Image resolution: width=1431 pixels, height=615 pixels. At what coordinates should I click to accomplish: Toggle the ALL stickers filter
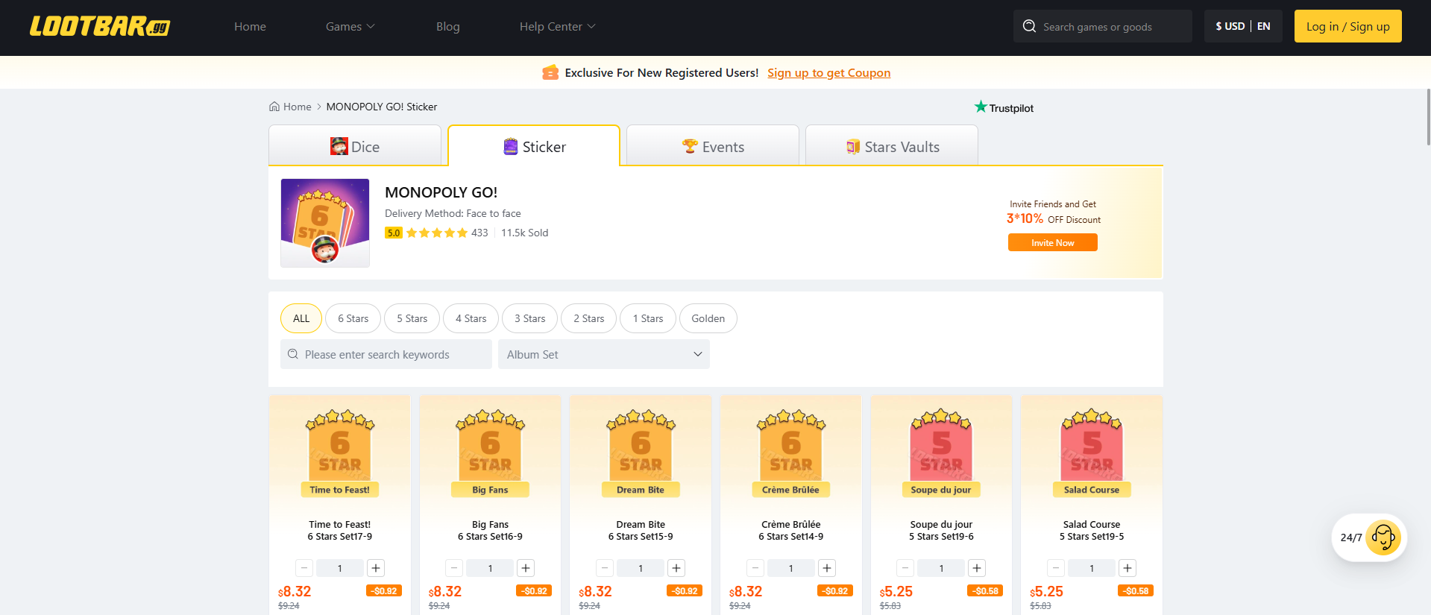301,318
